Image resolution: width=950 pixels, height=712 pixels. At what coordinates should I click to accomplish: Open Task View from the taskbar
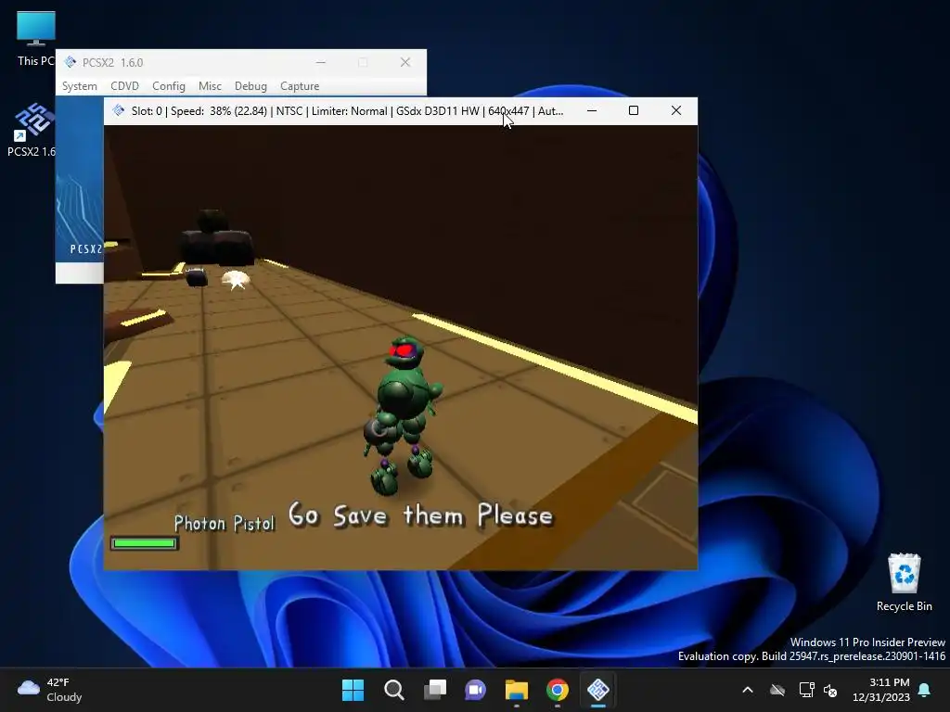435,690
